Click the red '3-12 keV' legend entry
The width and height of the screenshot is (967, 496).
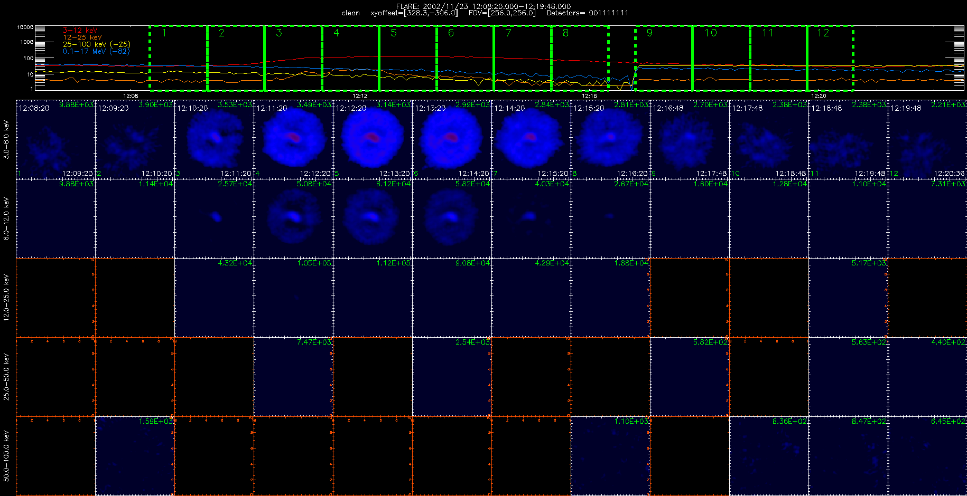(80, 31)
